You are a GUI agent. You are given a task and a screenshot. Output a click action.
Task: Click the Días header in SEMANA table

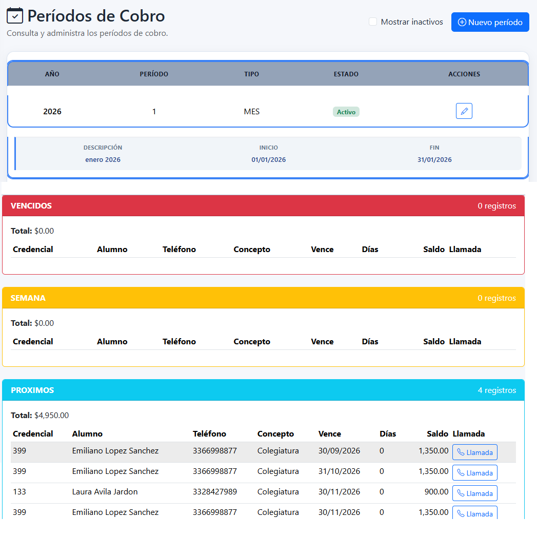point(370,341)
